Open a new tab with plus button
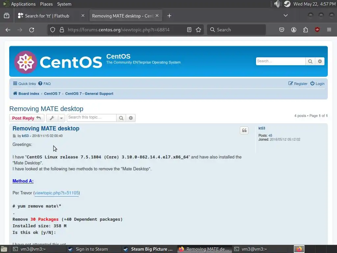Viewport: 337px width, 253px height. [x=169, y=16]
